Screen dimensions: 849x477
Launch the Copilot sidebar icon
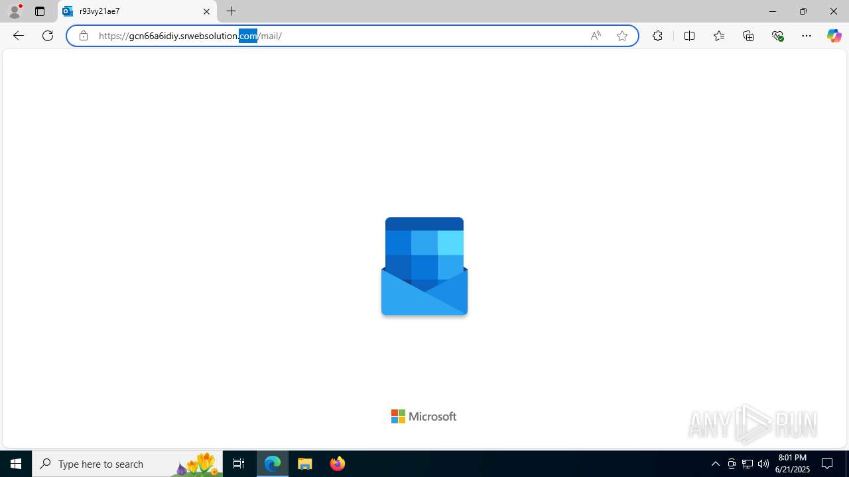click(x=834, y=36)
